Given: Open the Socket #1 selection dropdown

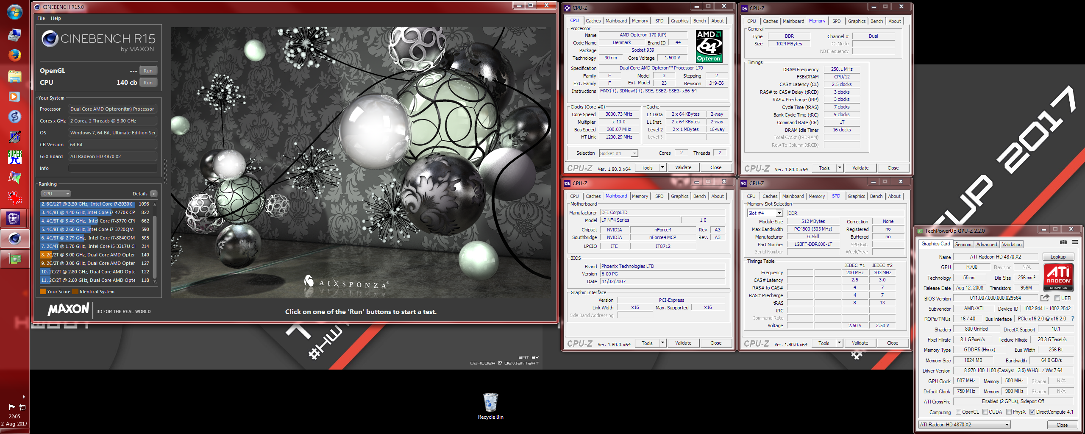Looking at the screenshot, I should (618, 153).
